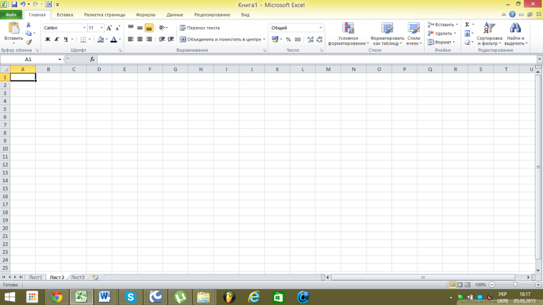This screenshot has width=543, height=305.
Task: Toggle Перенос текста wrap text
Action: pyautogui.click(x=199, y=28)
